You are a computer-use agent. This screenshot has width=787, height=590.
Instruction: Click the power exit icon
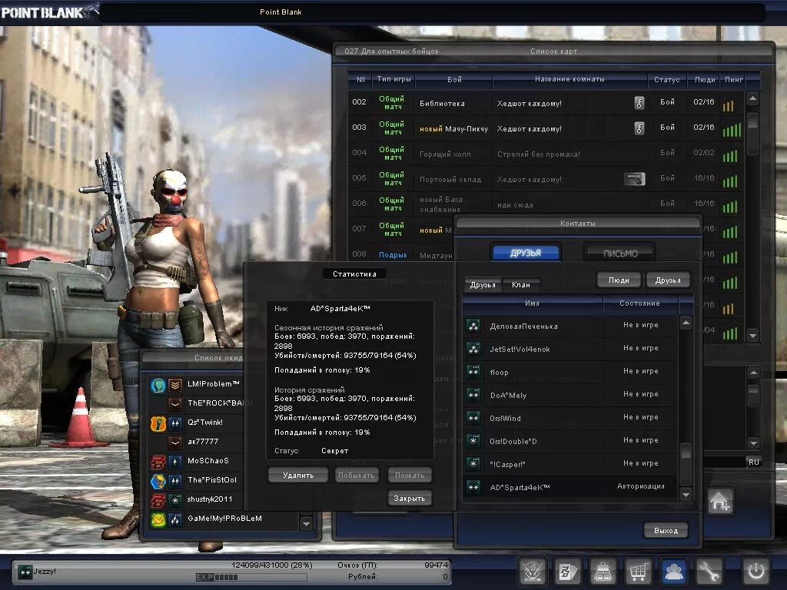pyautogui.click(x=756, y=571)
